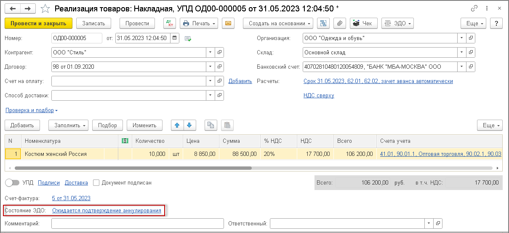This screenshot has height=233, width=509.
Task: Open Склад card icon
Action: [x=471, y=53]
